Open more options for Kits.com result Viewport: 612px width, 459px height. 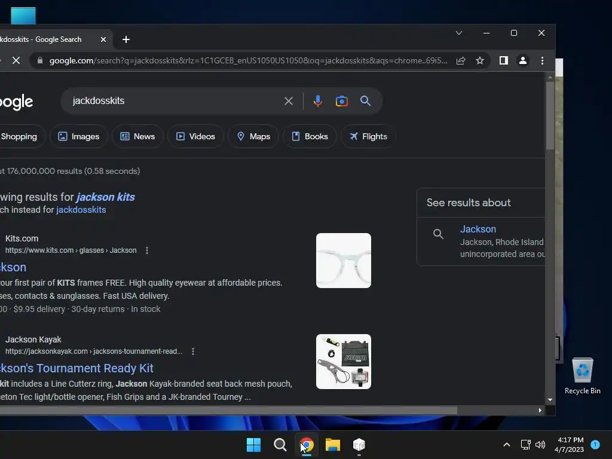coord(147,250)
